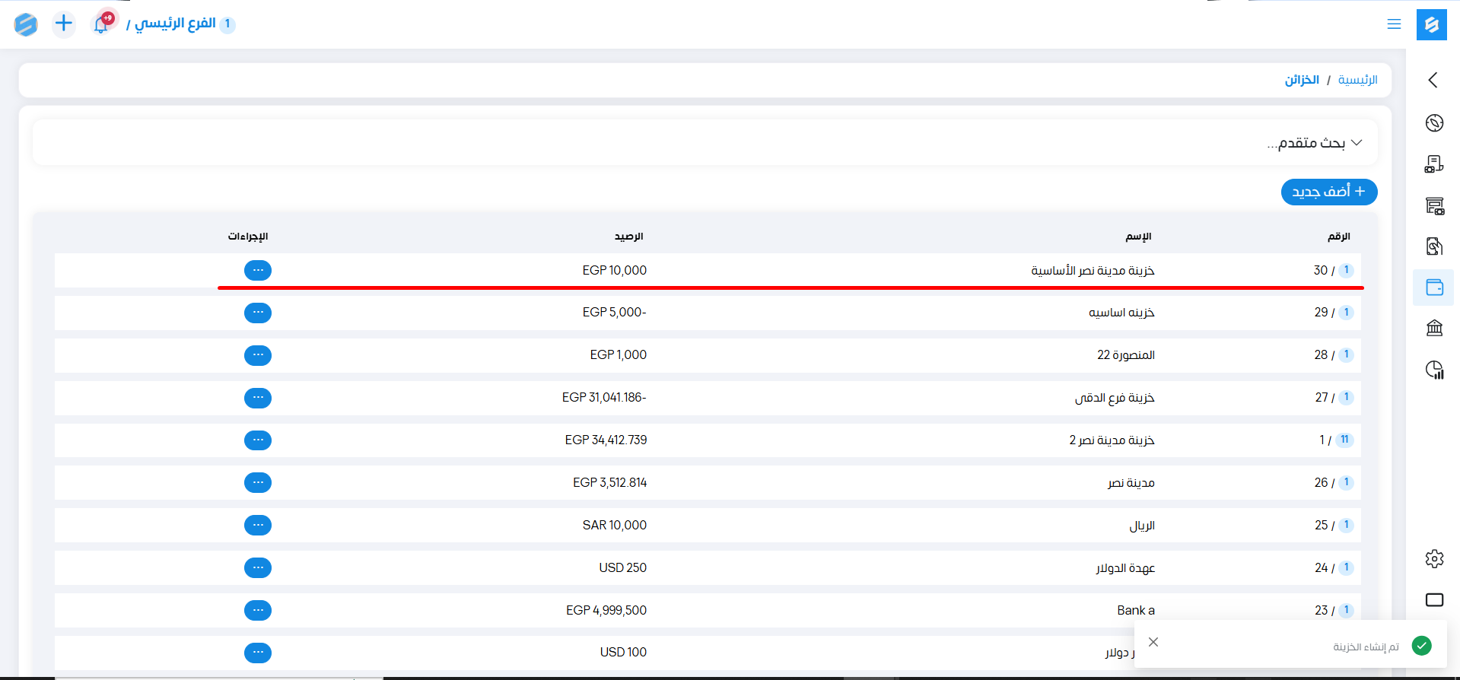Click the الرئيسية breadcrumb link

coord(1357,80)
